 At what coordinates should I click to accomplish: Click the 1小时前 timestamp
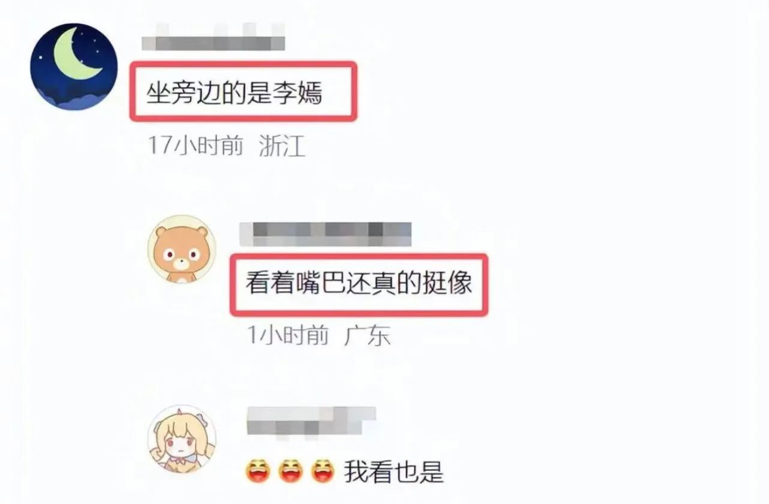click(x=289, y=335)
